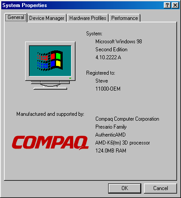Image resolution: width=181 pixels, height=198 pixels.
Task: Click the 4.10.2222 A version number
Action: tap(108, 57)
